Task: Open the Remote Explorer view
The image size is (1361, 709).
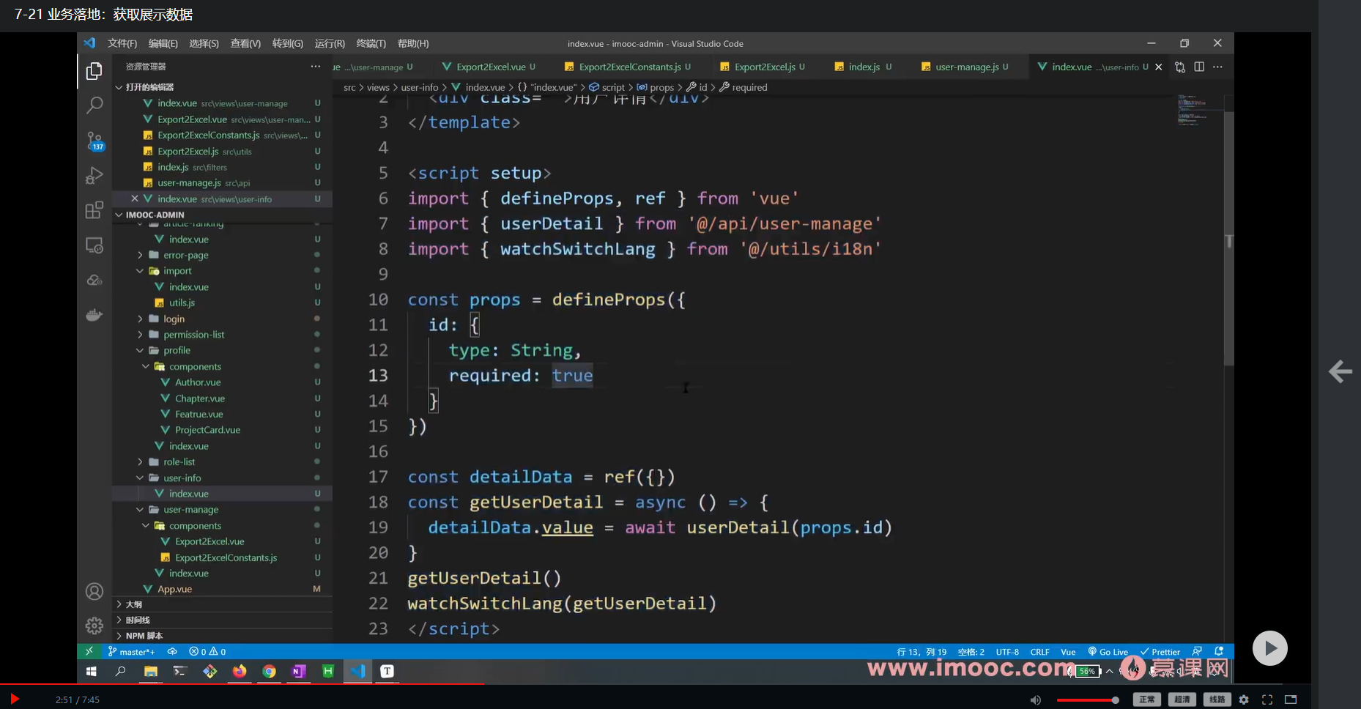Action: click(x=94, y=245)
